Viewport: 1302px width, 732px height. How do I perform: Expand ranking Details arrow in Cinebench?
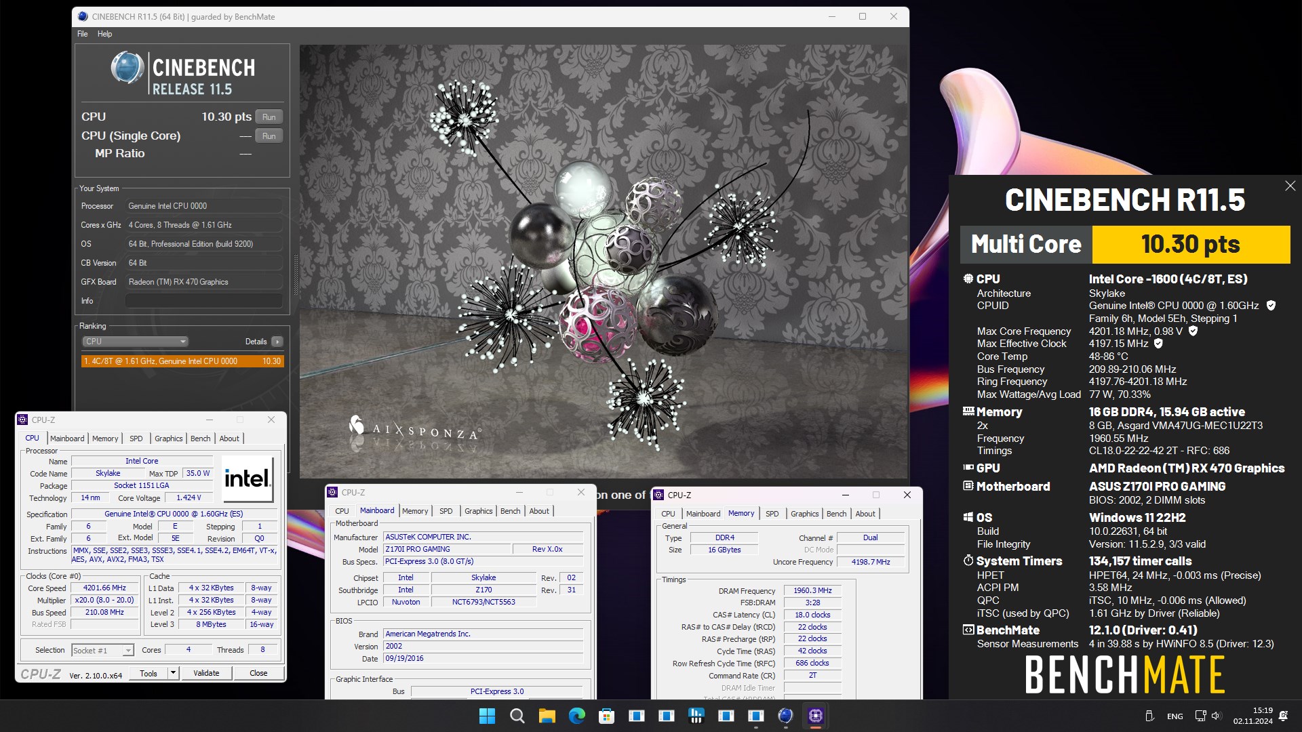(277, 342)
